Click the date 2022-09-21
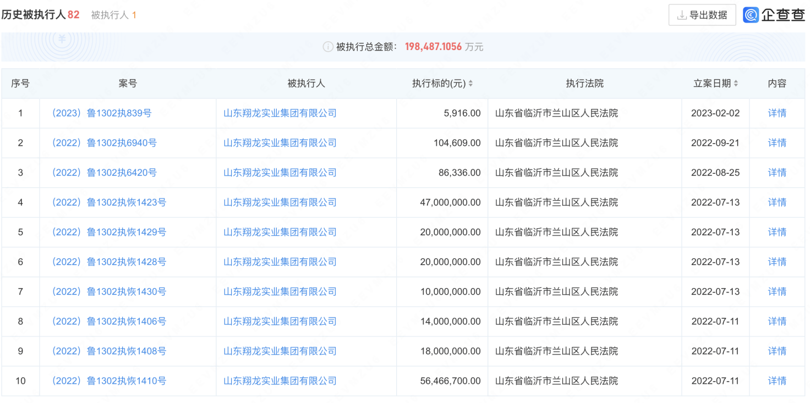 (x=715, y=143)
